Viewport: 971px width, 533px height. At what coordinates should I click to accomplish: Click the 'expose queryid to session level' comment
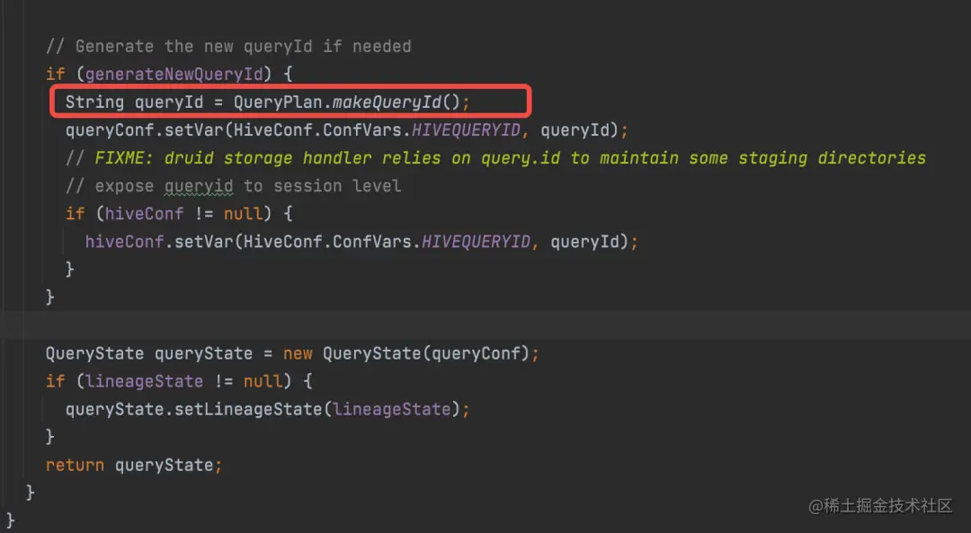click(234, 186)
